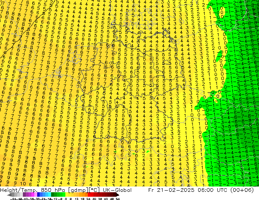The image size is (259, 200).
Task: Select the bright yellow swatch in the legend
Action: [x=67, y=195]
